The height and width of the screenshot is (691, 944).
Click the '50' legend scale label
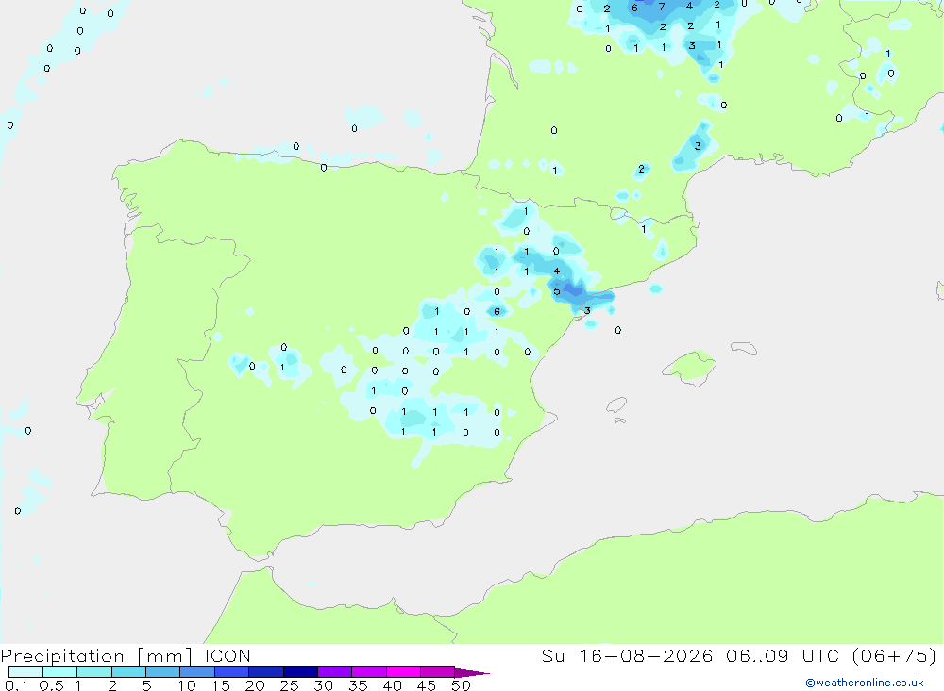pos(461,685)
